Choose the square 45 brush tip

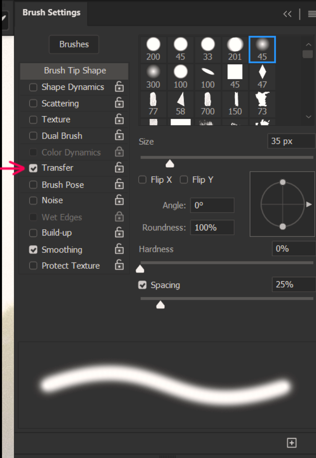(235, 76)
